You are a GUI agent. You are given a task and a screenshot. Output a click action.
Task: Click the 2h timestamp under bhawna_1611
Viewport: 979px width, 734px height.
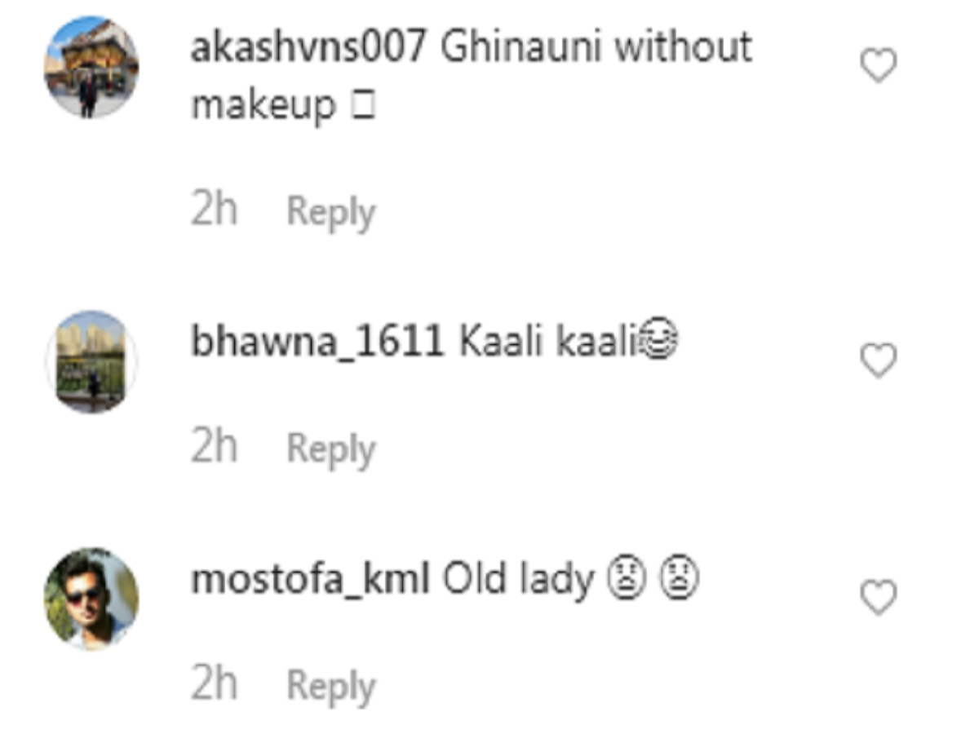coord(214,448)
